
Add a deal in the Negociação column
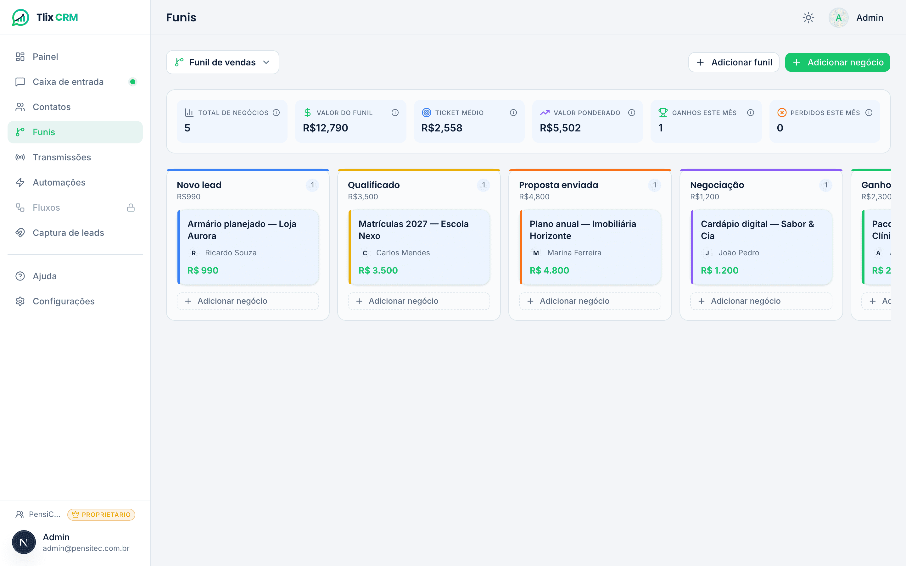click(761, 301)
